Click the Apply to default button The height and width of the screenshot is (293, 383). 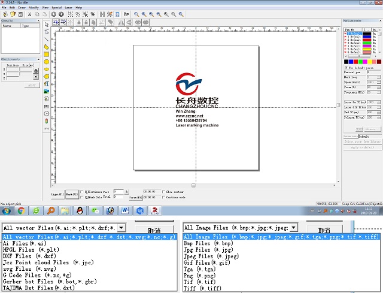pyautogui.click(x=363, y=147)
